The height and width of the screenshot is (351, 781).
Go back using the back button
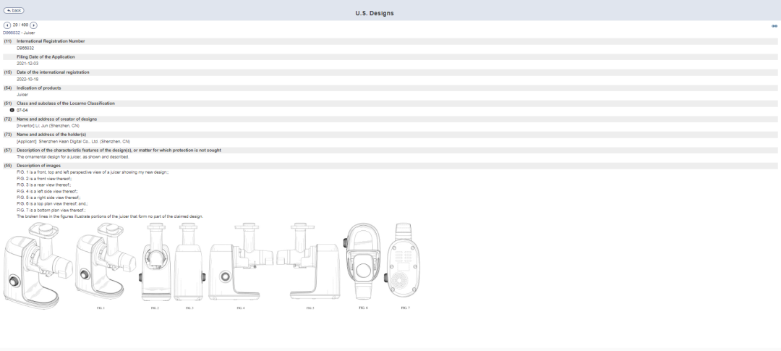14,10
